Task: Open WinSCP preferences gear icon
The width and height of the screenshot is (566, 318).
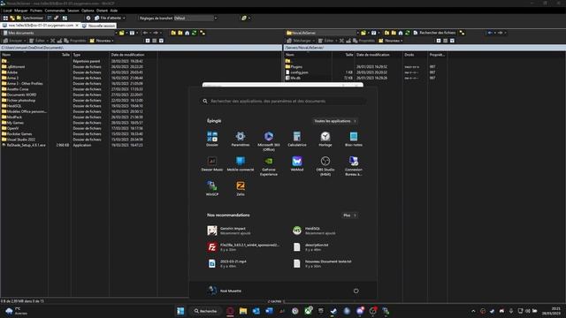Action: point(88,18)
